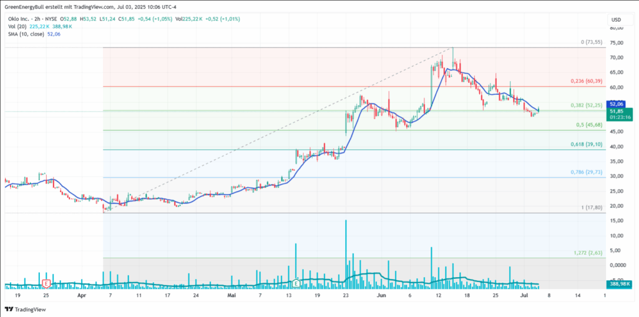Click the E earnings marker near March 25

pos(46,283)
